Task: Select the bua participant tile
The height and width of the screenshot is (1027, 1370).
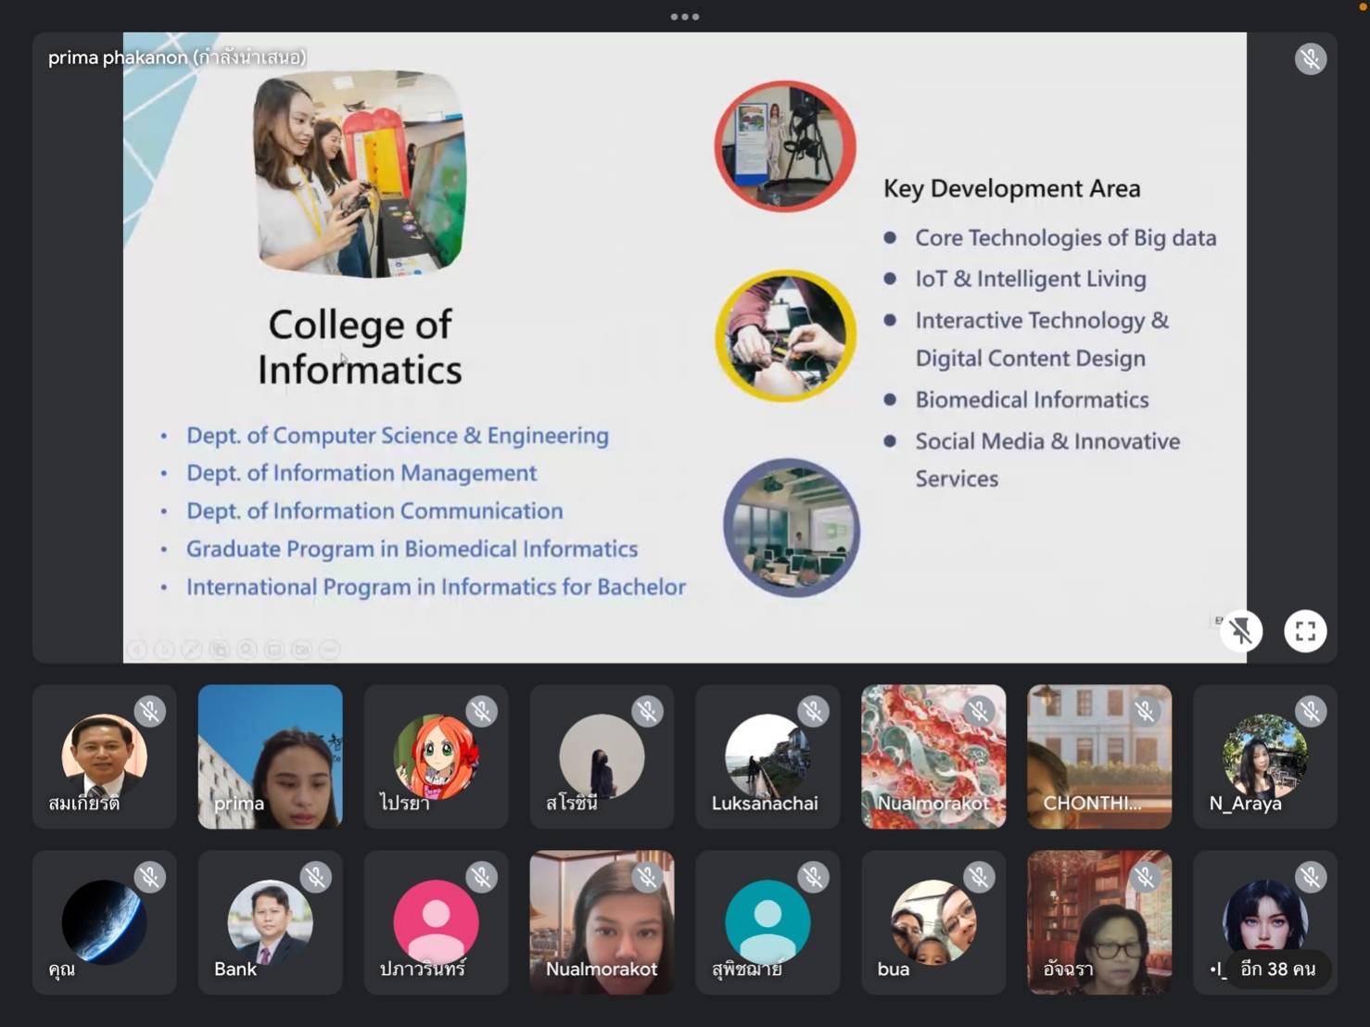Action: (933, 922)
